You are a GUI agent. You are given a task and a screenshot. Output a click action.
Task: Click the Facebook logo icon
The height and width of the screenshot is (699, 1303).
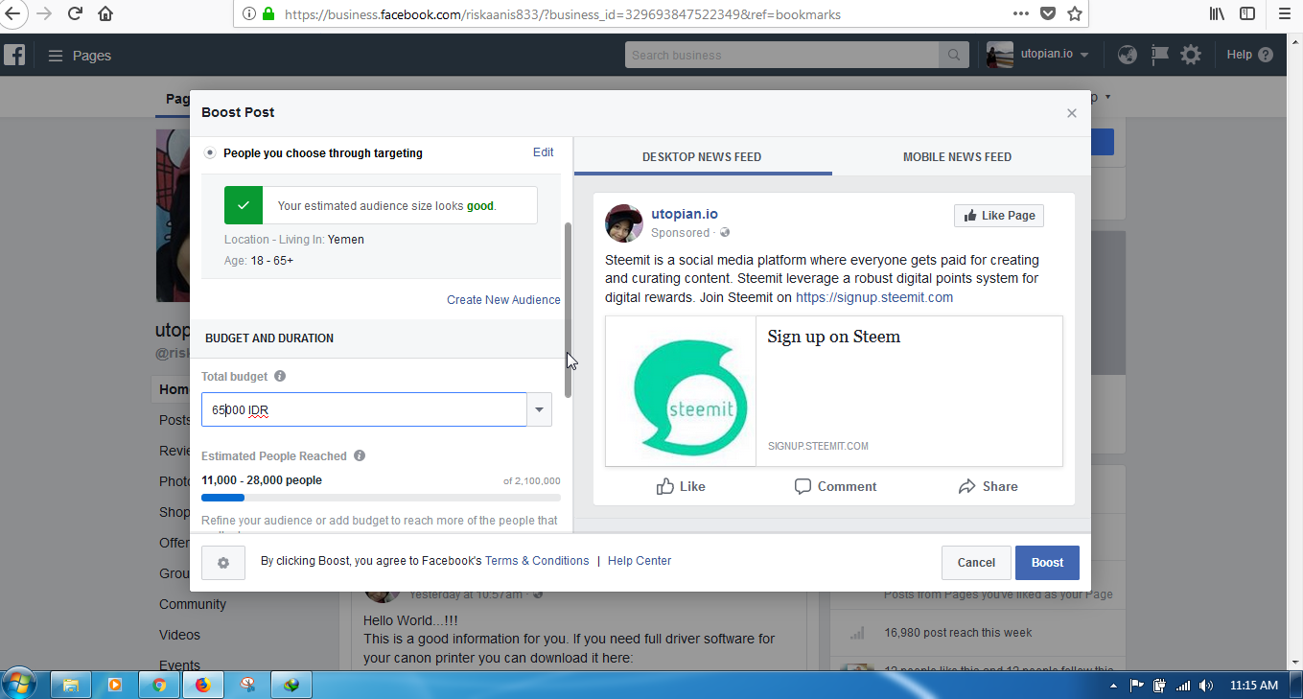(14, 55)
